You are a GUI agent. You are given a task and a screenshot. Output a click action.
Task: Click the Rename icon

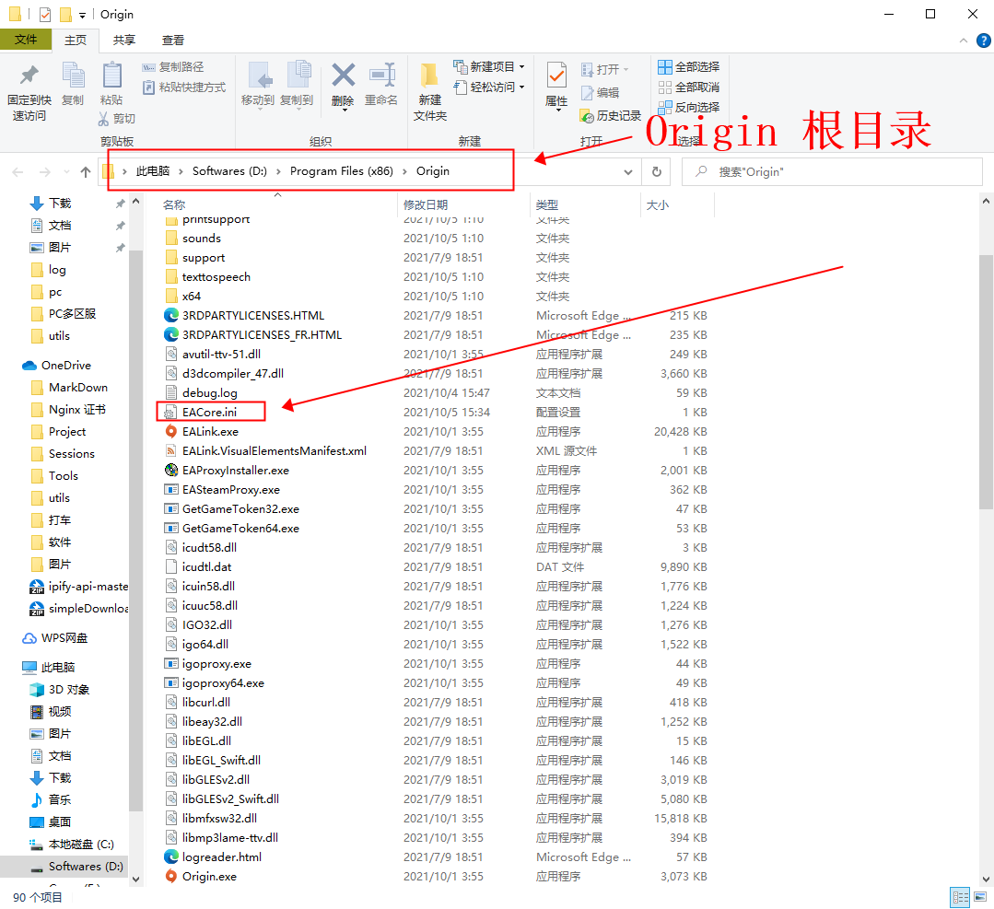tap(382, 76)
